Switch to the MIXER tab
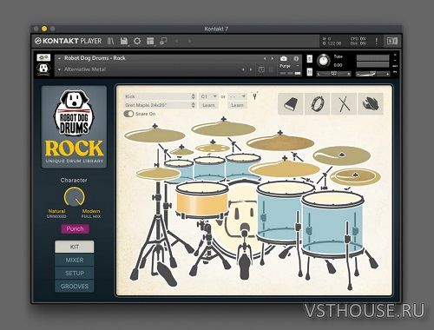Image resolution: width=434 pixels, height=330 pixels. click(x=75, y=260)
